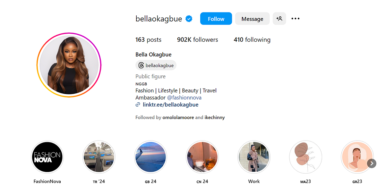The image size is (385, 189).
Task: Open the FashionNova story highlight
Action: click(47, 157)
